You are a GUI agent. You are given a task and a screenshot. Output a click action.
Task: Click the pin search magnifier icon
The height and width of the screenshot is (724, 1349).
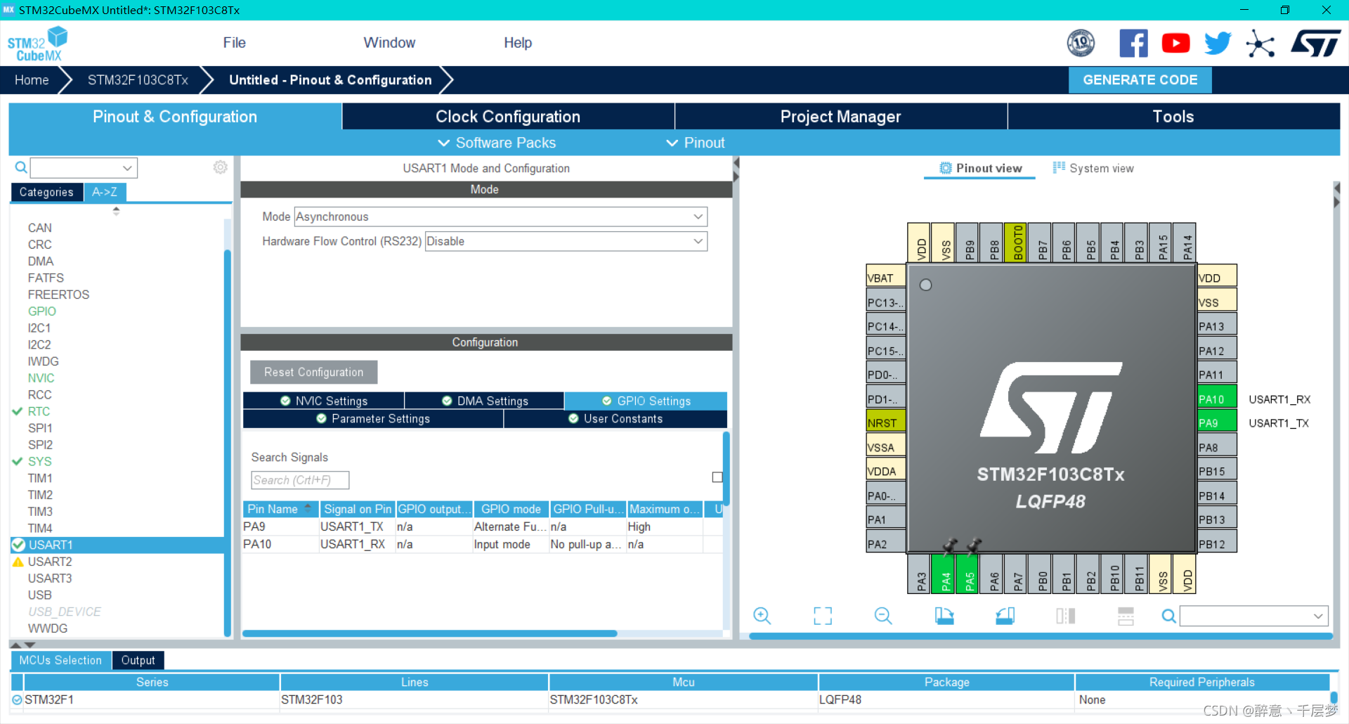[x=1168, y=616]
